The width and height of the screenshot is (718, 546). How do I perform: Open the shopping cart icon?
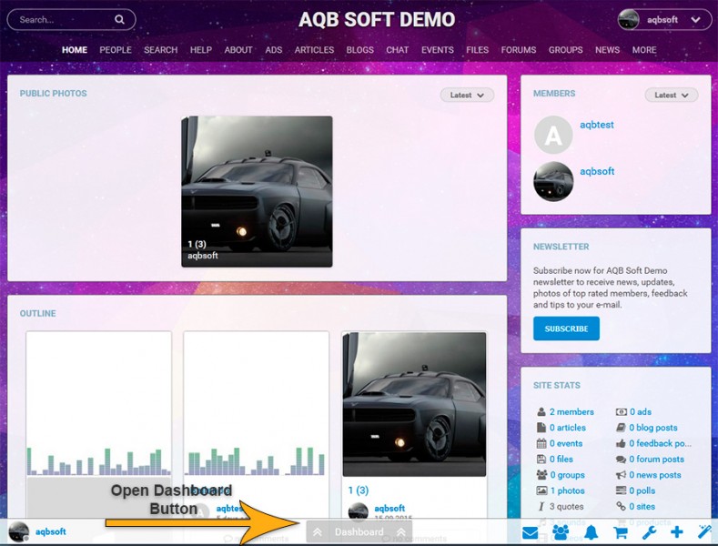tap(621, 532)
